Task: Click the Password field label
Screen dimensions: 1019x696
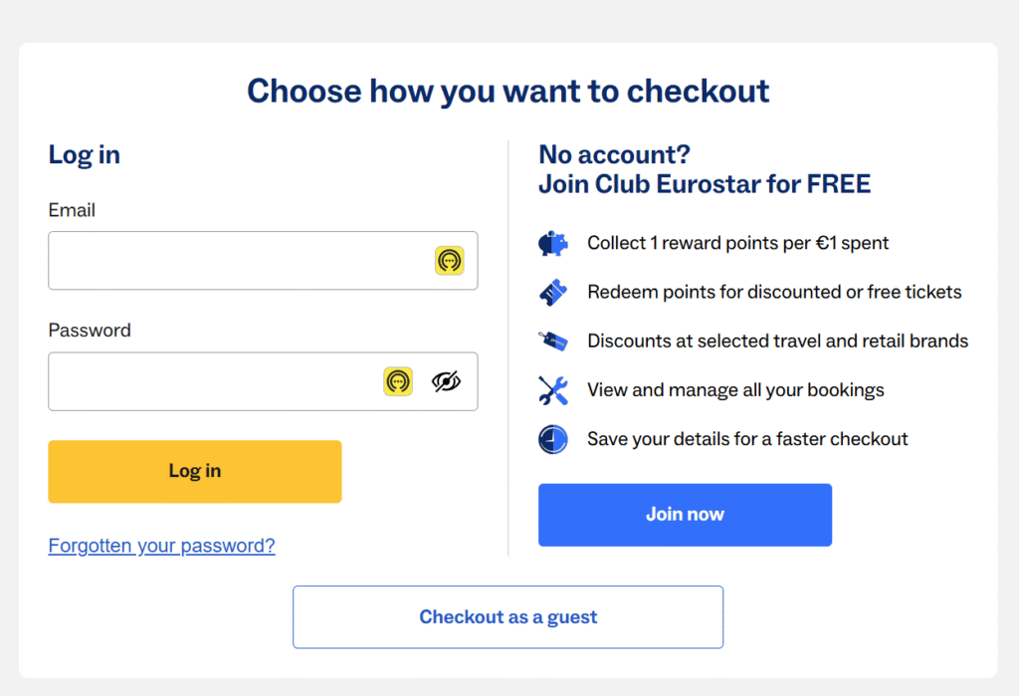Action: [x=90, y=331]
